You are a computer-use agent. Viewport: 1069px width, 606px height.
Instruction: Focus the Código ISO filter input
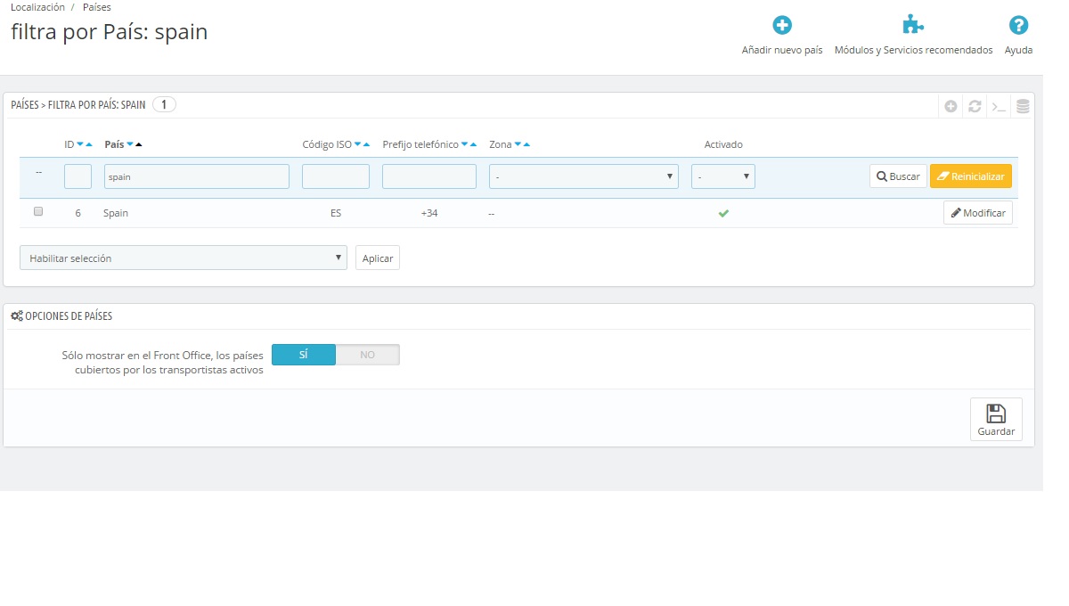tap(336, 176)
